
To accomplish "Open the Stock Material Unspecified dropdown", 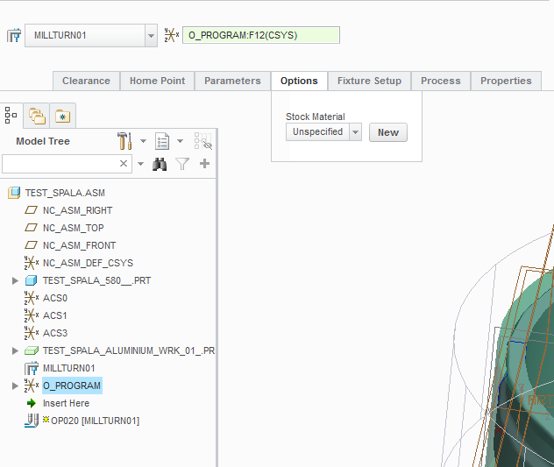I will pyautogui.click(x=355, y=132).
